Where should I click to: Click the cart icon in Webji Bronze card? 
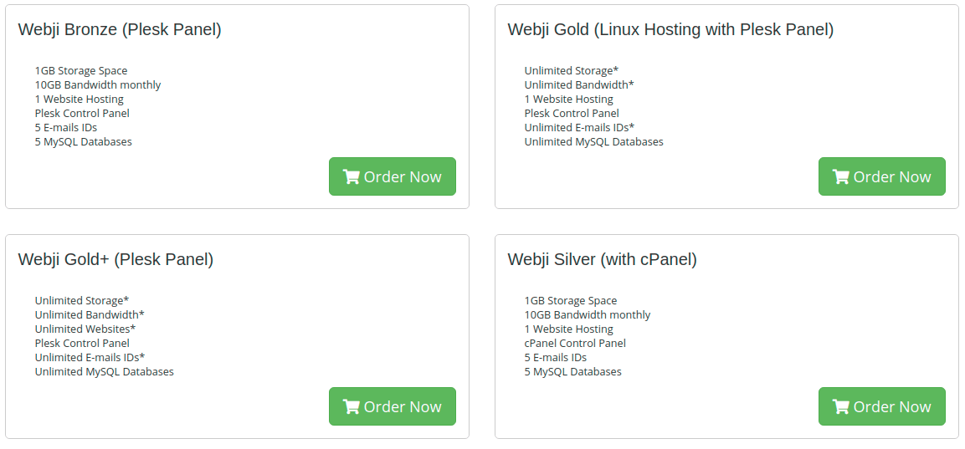click(352, 176)
